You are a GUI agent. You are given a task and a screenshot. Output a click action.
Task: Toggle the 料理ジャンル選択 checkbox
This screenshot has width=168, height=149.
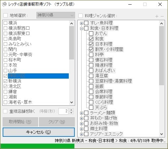(81, 16)
